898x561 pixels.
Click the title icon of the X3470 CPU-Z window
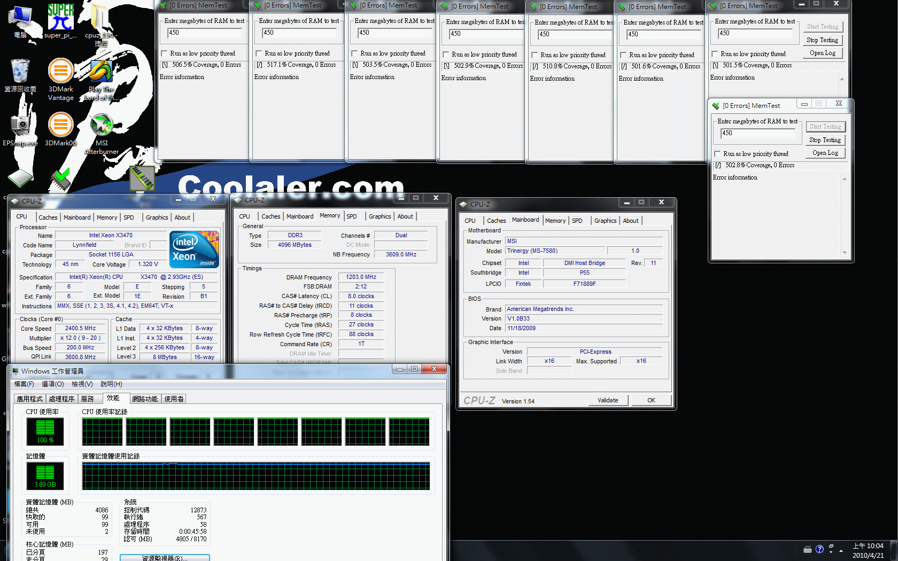(x=14, y=201)
